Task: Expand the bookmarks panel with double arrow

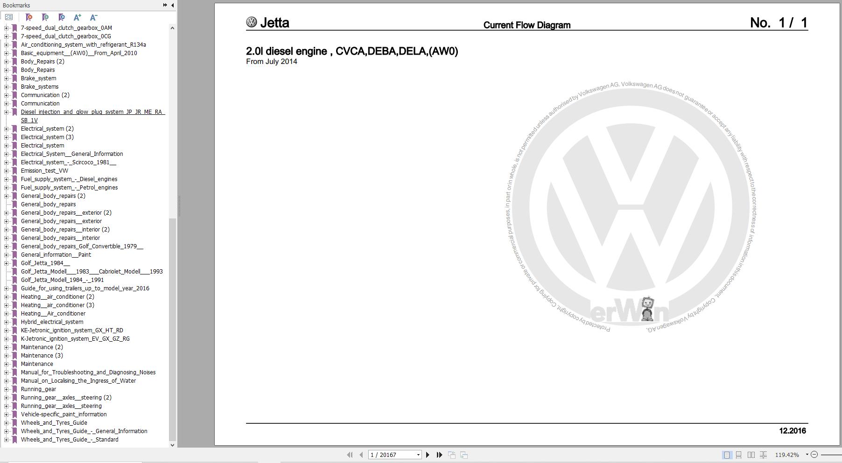Action: click(165, 5)
